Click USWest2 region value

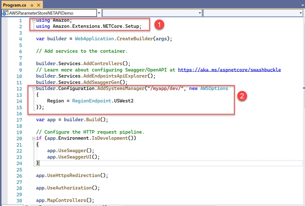click(x=124, y=101)
